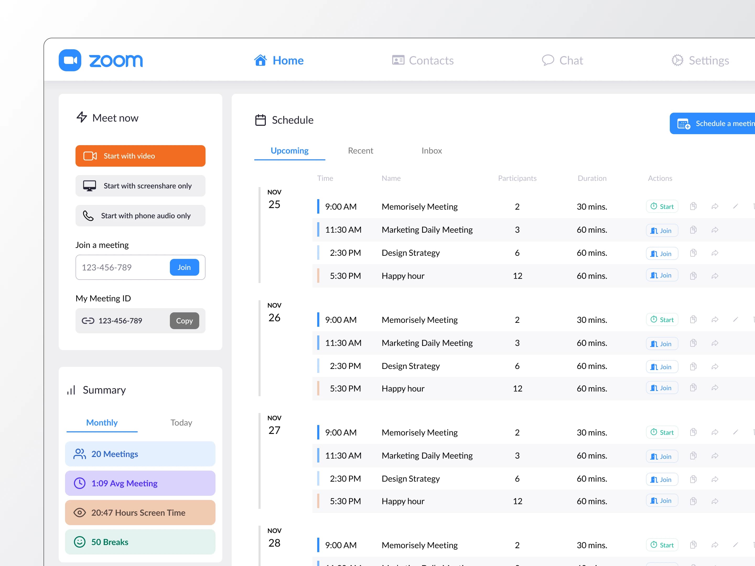Edit the Nov 25 Memorisely Meeting with pencil icon

coord(736,206)
